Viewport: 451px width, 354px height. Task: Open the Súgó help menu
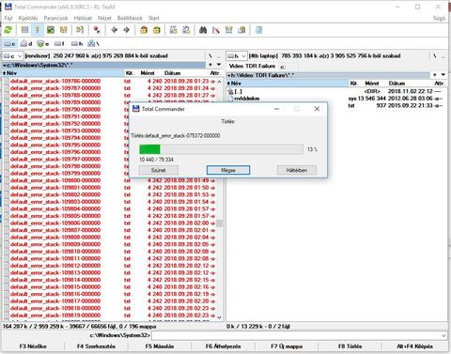coord(439,18)
